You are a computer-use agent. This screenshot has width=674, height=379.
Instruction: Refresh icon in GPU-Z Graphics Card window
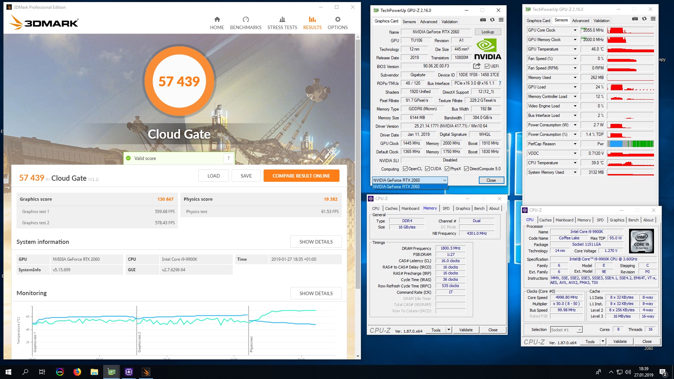492,20
